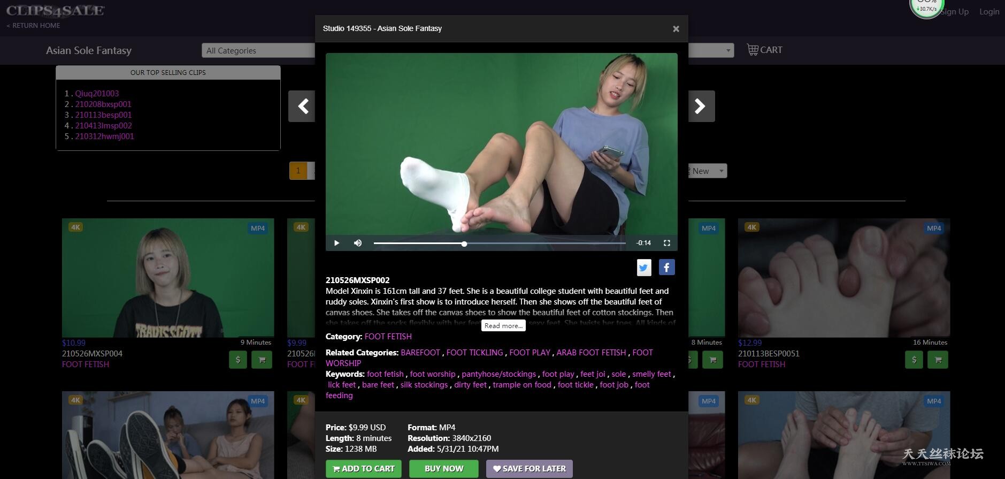Mute the video with the speaker icon

pos(358,243)
